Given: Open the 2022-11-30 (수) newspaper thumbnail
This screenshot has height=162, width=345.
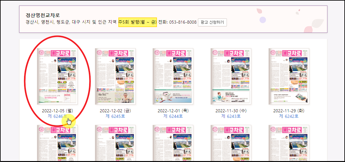Looking at the screenshot, I should pyautogui.click(x=231, y=76).
